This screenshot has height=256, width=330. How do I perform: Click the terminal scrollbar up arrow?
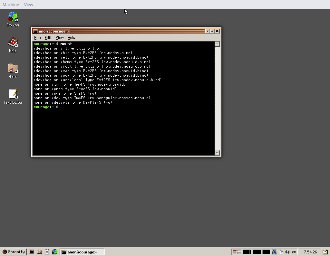[217, 44]
